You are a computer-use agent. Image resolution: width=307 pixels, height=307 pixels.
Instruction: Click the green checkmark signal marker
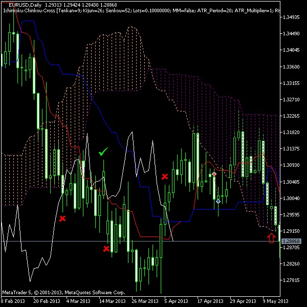tap(103, 152)
